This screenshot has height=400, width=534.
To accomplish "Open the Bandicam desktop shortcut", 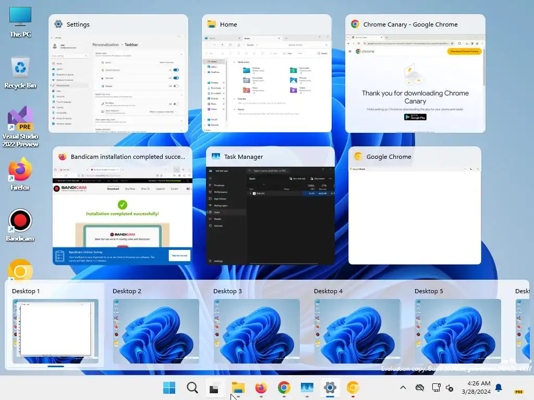I will coord(20,225).
